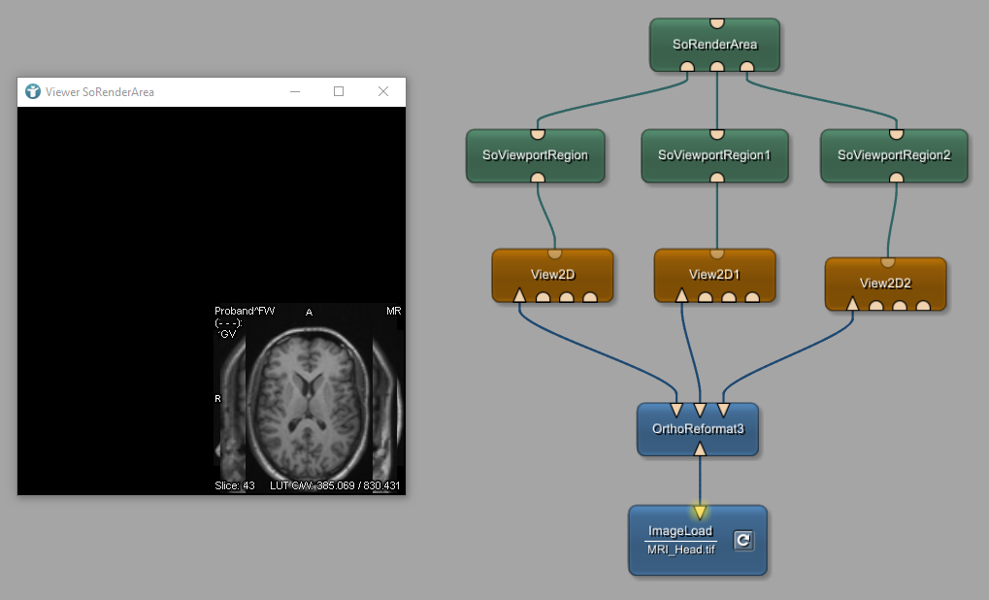Select the View2D1 module node

[x=714, y=275]
